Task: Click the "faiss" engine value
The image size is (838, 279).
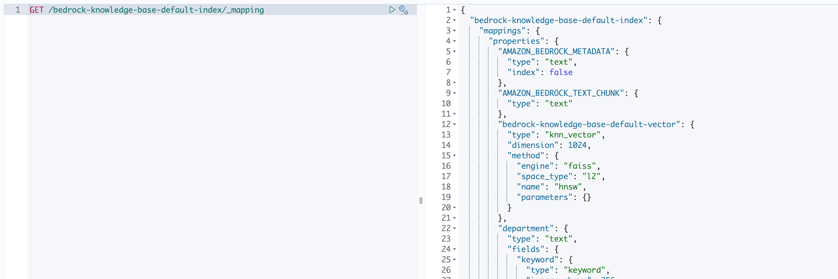Action: [580, 166]
